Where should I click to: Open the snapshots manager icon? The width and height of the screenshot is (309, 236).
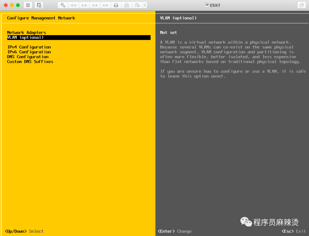(x=39, y=5)
